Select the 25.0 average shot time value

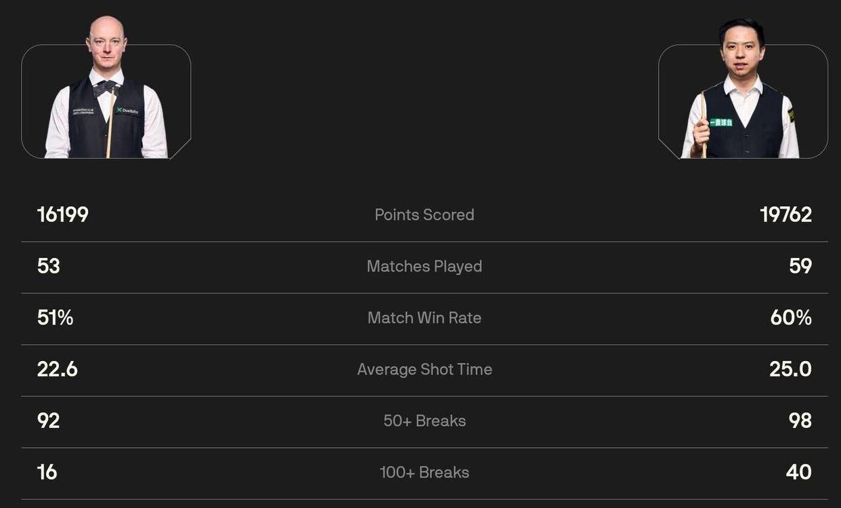(x=790, y=369)
